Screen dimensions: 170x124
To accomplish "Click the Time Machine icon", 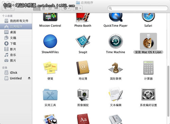I will click(x=116, y=41).
